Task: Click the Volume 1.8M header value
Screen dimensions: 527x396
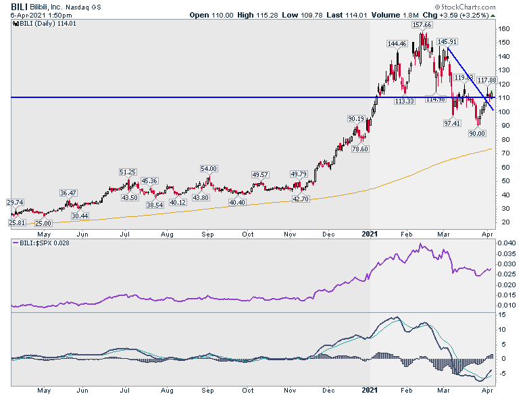Action: click(x=395, y=15)
